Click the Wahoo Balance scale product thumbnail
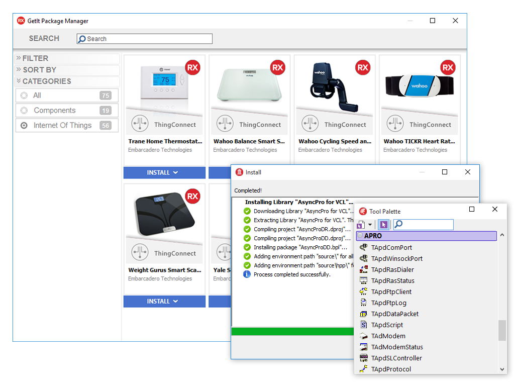 coord(249,85)
